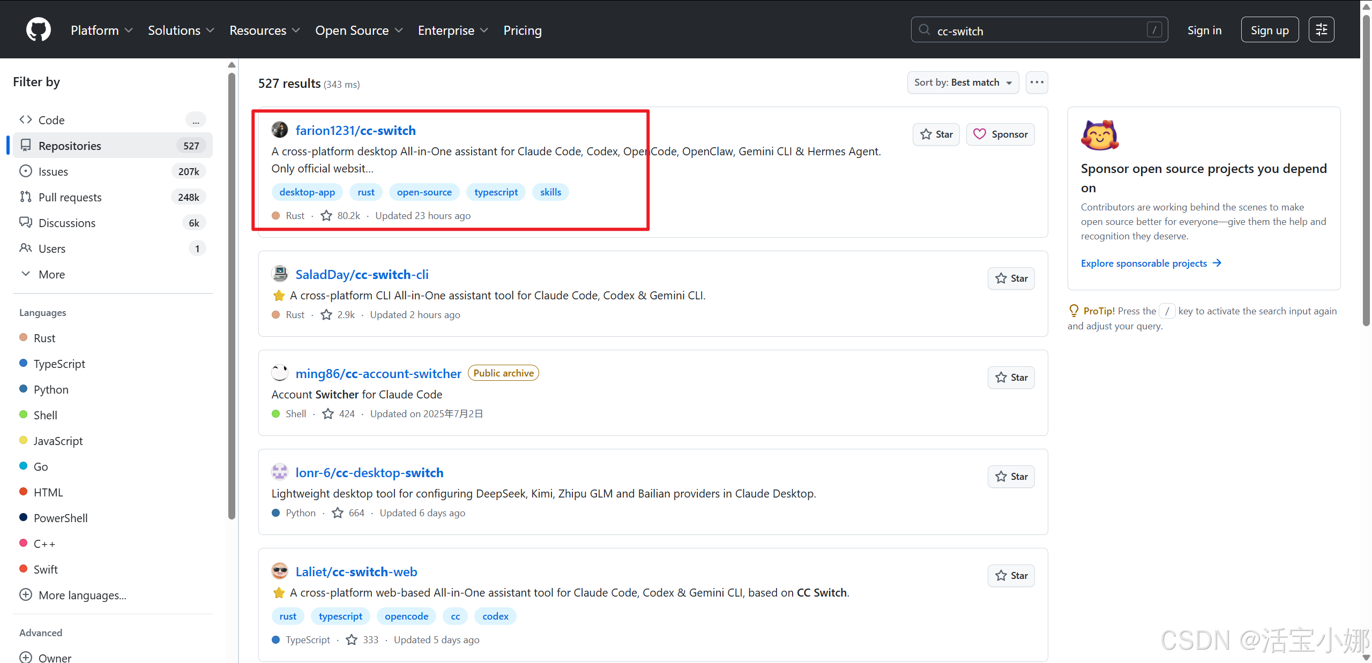Select the Issues filter
This screenshot has height=663, width=1372.
(113, 171)
